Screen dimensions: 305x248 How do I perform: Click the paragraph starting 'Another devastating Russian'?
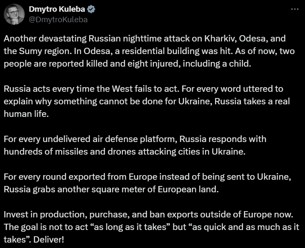pyautogui.click(x=142, y=52)
